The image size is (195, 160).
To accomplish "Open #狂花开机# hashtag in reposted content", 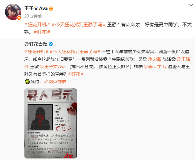I will pos(36,52).
